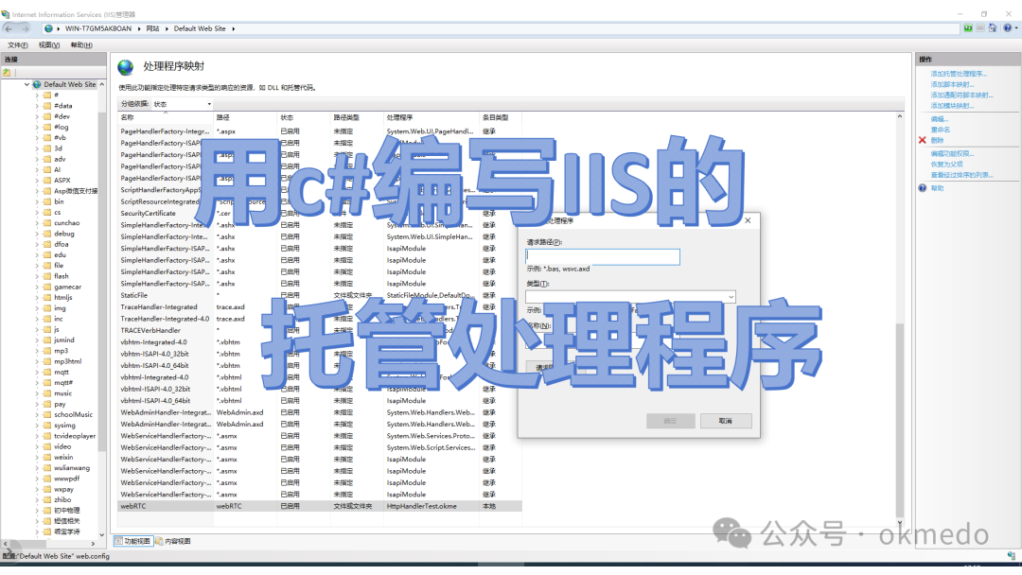Select the webRTC entry in the handler list
1022x575 pixels.
point(136,506)
